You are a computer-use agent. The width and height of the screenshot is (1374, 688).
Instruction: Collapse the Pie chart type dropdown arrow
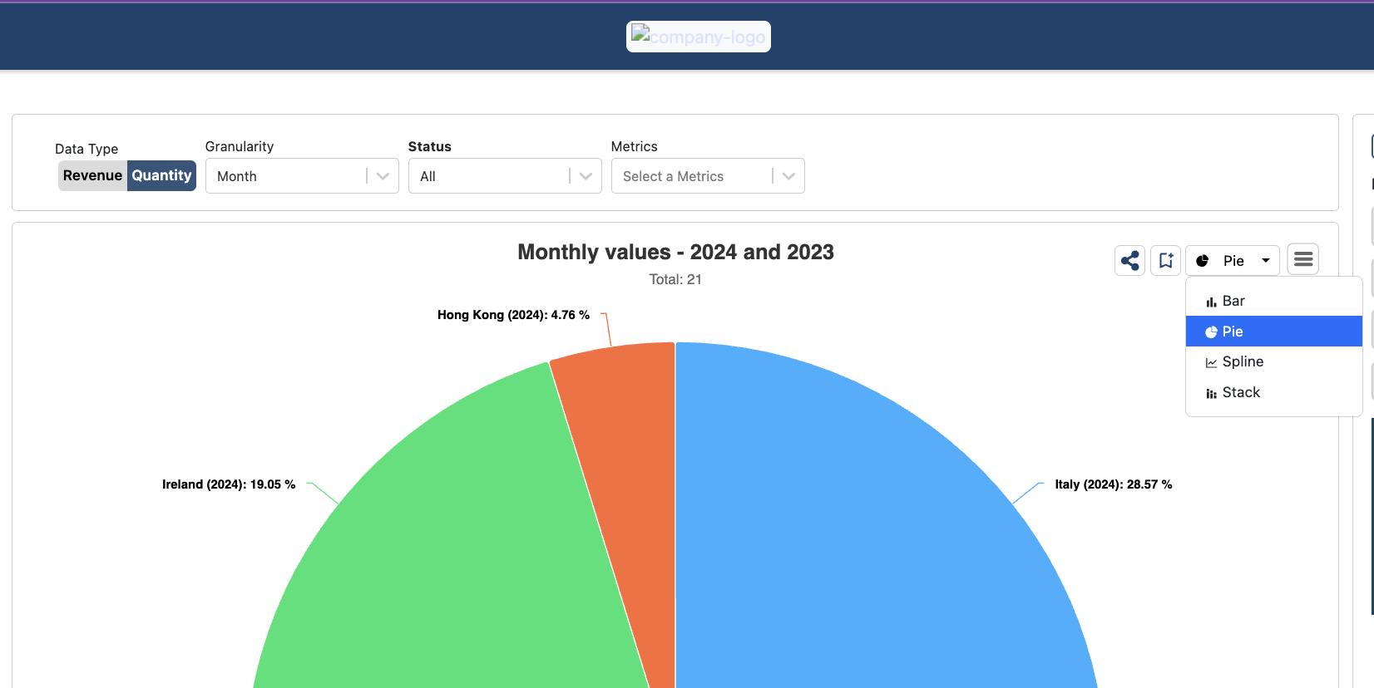pos(1265,261)
